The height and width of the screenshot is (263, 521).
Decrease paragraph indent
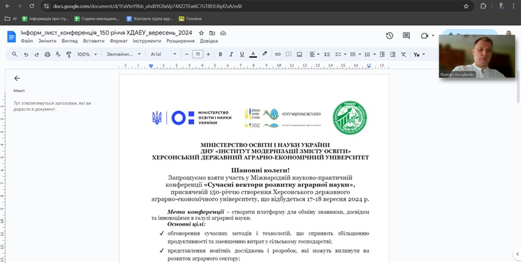coord(382,54)
